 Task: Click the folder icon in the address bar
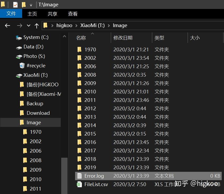coord(45,25)
